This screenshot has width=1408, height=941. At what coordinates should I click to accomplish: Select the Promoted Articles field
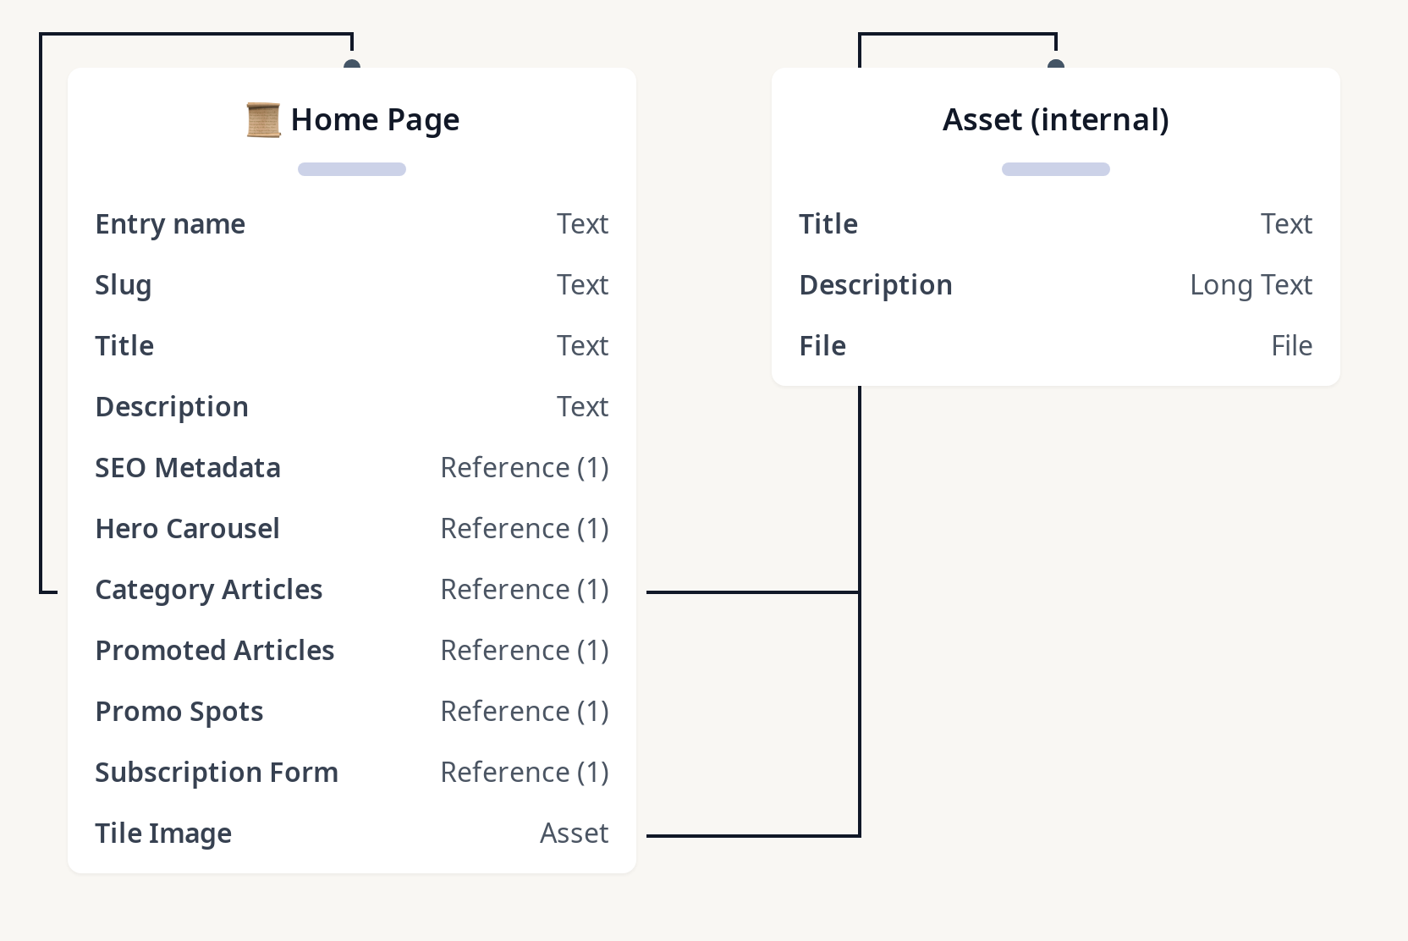click(215, 651)
